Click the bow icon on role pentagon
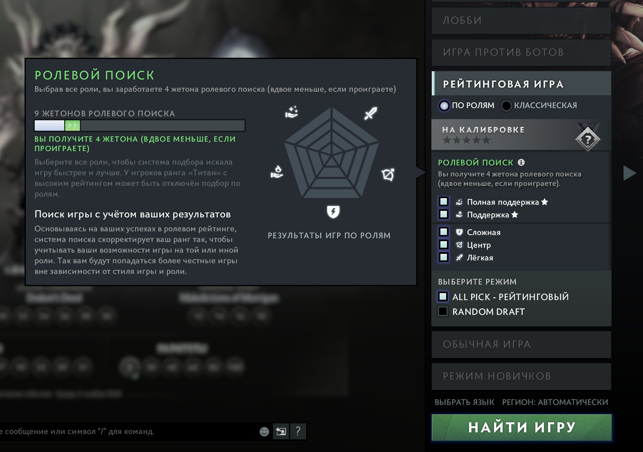 click(x=388, y=175)
